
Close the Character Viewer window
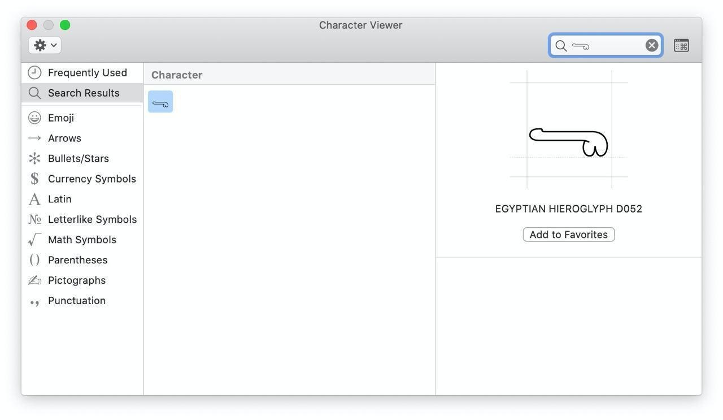pos(32,25)
